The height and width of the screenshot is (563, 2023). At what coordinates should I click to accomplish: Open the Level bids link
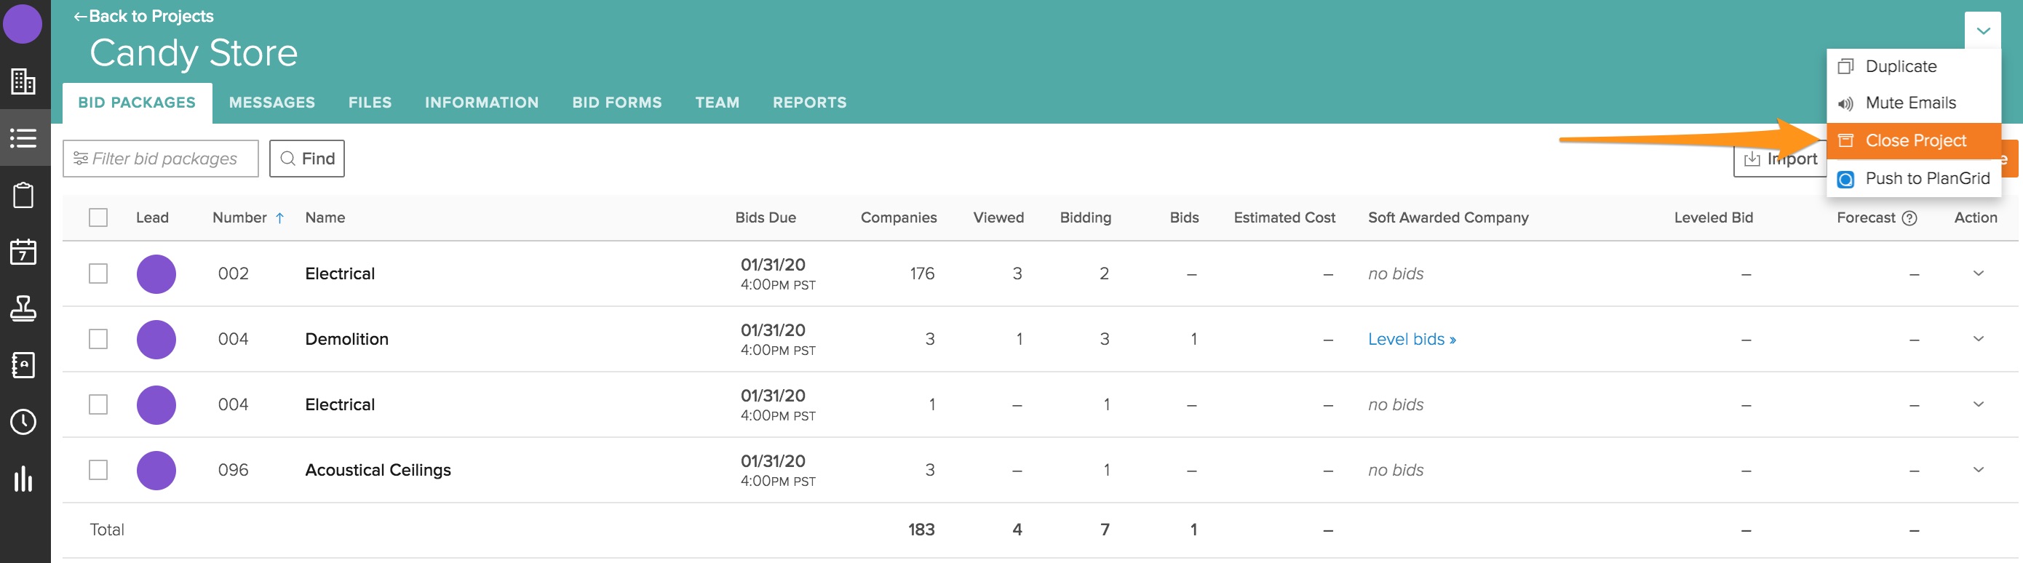tap(1411, 339)
